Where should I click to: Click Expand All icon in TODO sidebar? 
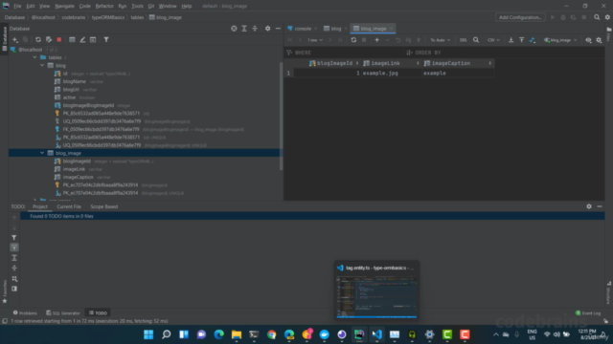[x=14, y=258]
